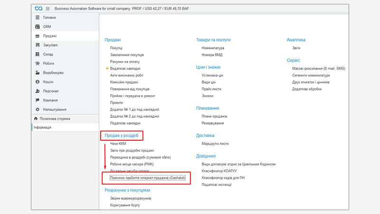Viewport: 380px width, 214px height.
Task: Click the Персонал people icon
Action: [38, 91]
